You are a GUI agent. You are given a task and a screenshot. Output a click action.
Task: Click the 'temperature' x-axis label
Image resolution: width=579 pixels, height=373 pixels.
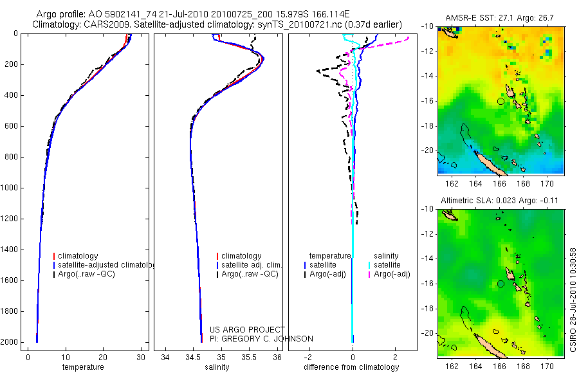(83, 367)
